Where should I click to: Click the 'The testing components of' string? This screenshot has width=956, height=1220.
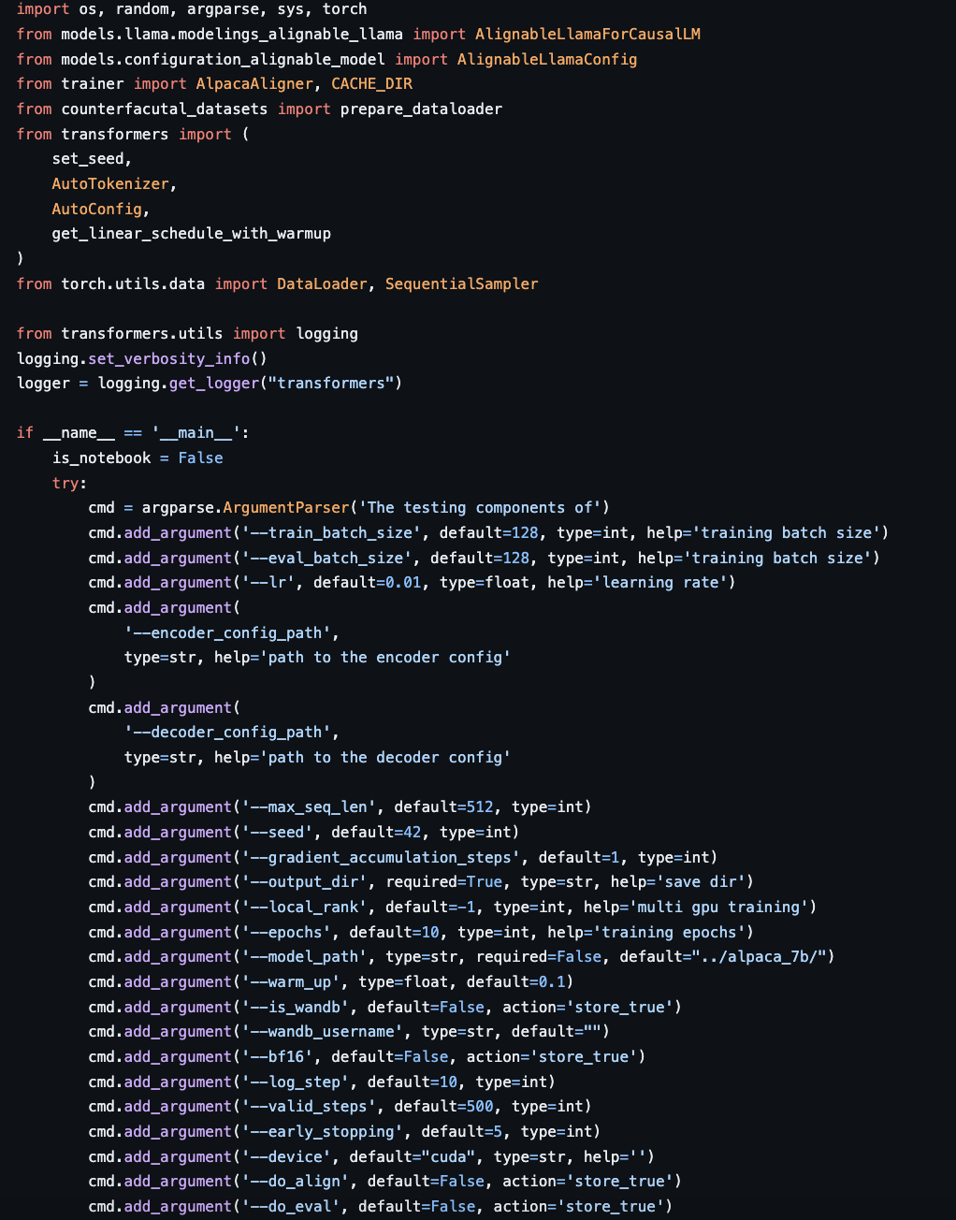(x=480, y=507)
